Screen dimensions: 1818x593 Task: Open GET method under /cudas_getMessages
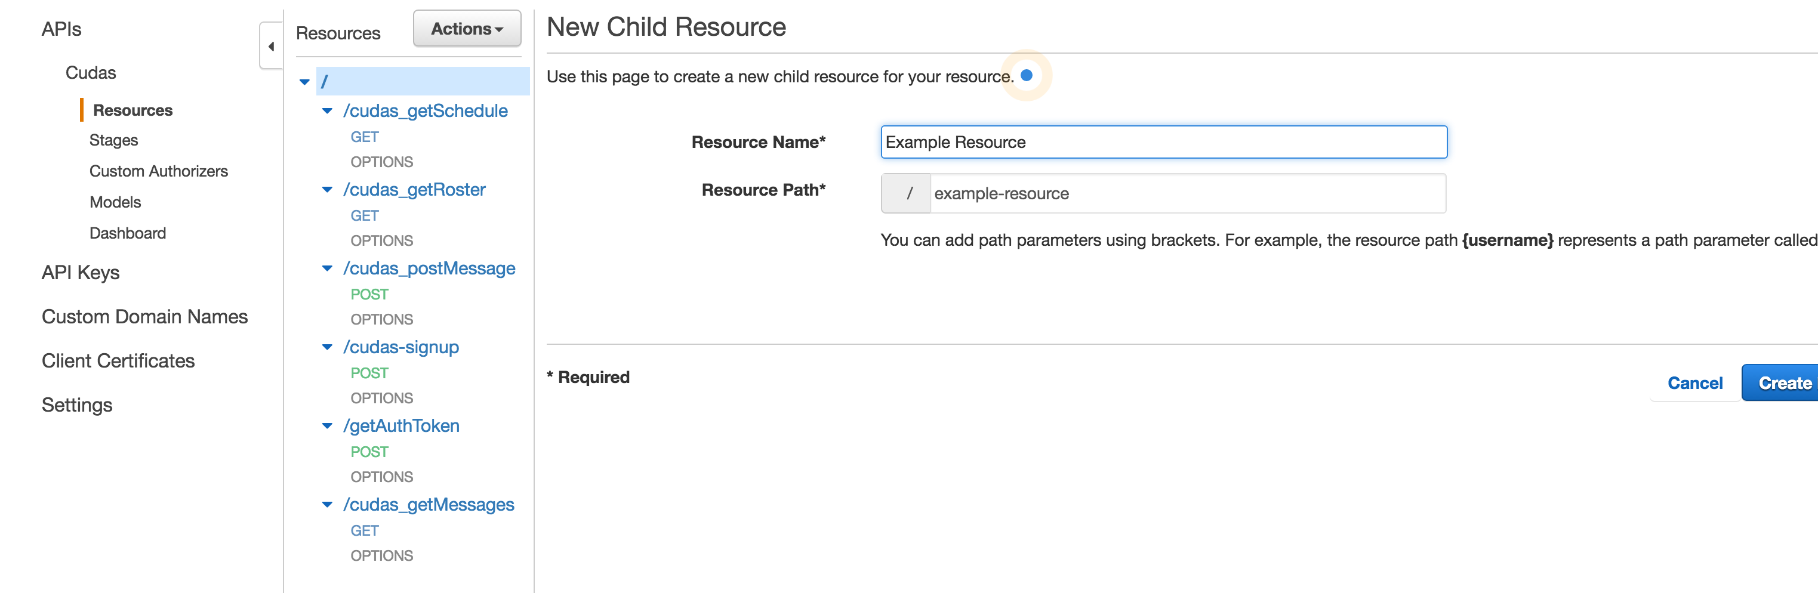(364, 531)
